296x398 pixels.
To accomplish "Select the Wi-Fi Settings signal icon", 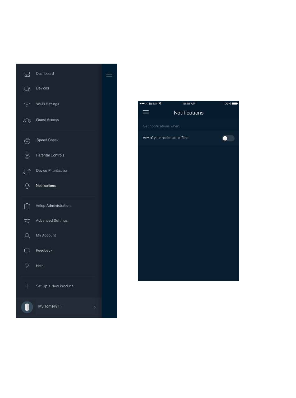I will pyautogui.click(x=27, y=105).
